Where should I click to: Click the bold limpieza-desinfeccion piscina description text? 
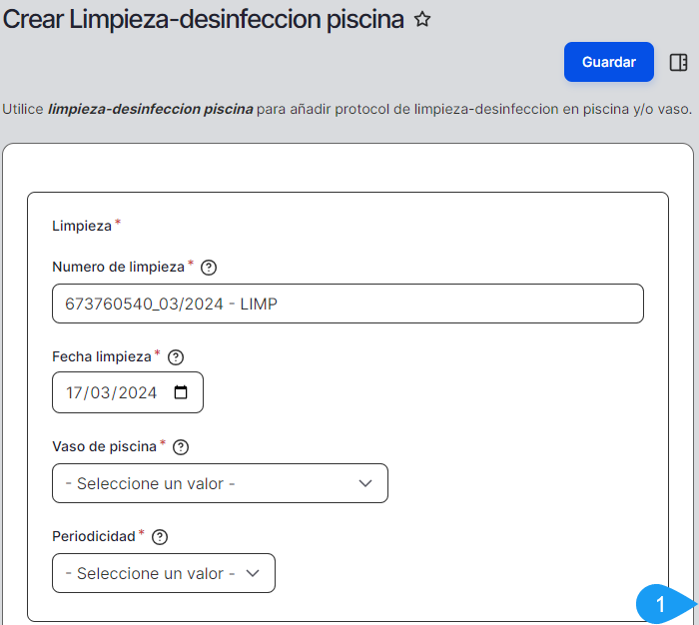click(x=151, y=108)
